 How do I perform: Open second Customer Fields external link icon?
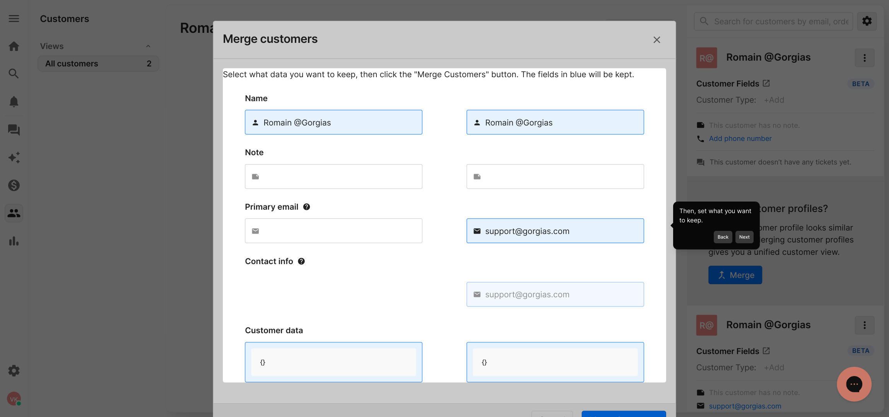tap(766, 351)
